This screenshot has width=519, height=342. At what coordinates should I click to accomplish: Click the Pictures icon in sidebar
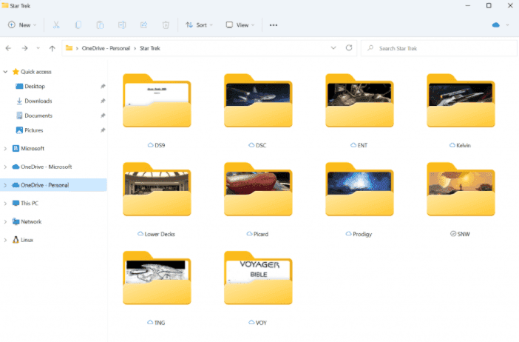coord(19,130)
